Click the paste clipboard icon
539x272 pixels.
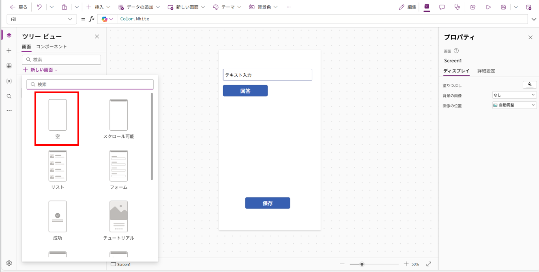coord(64,7)
